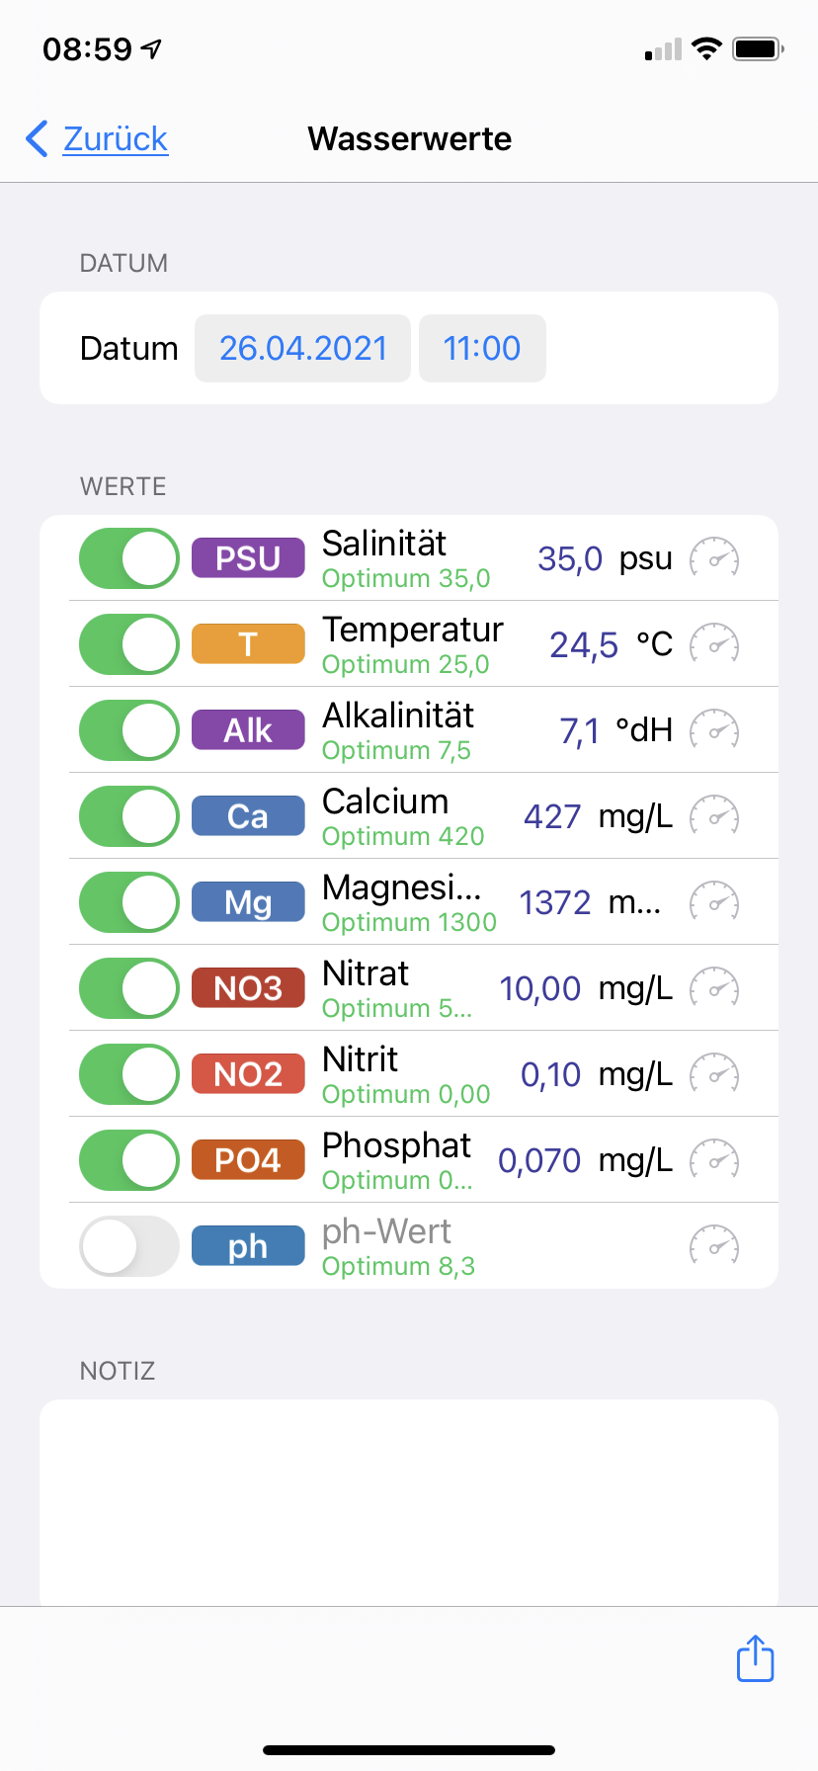Tap the orange PO4 badge
The width and height of the screenshot is (818, 1771).
tap(248, 1160)
